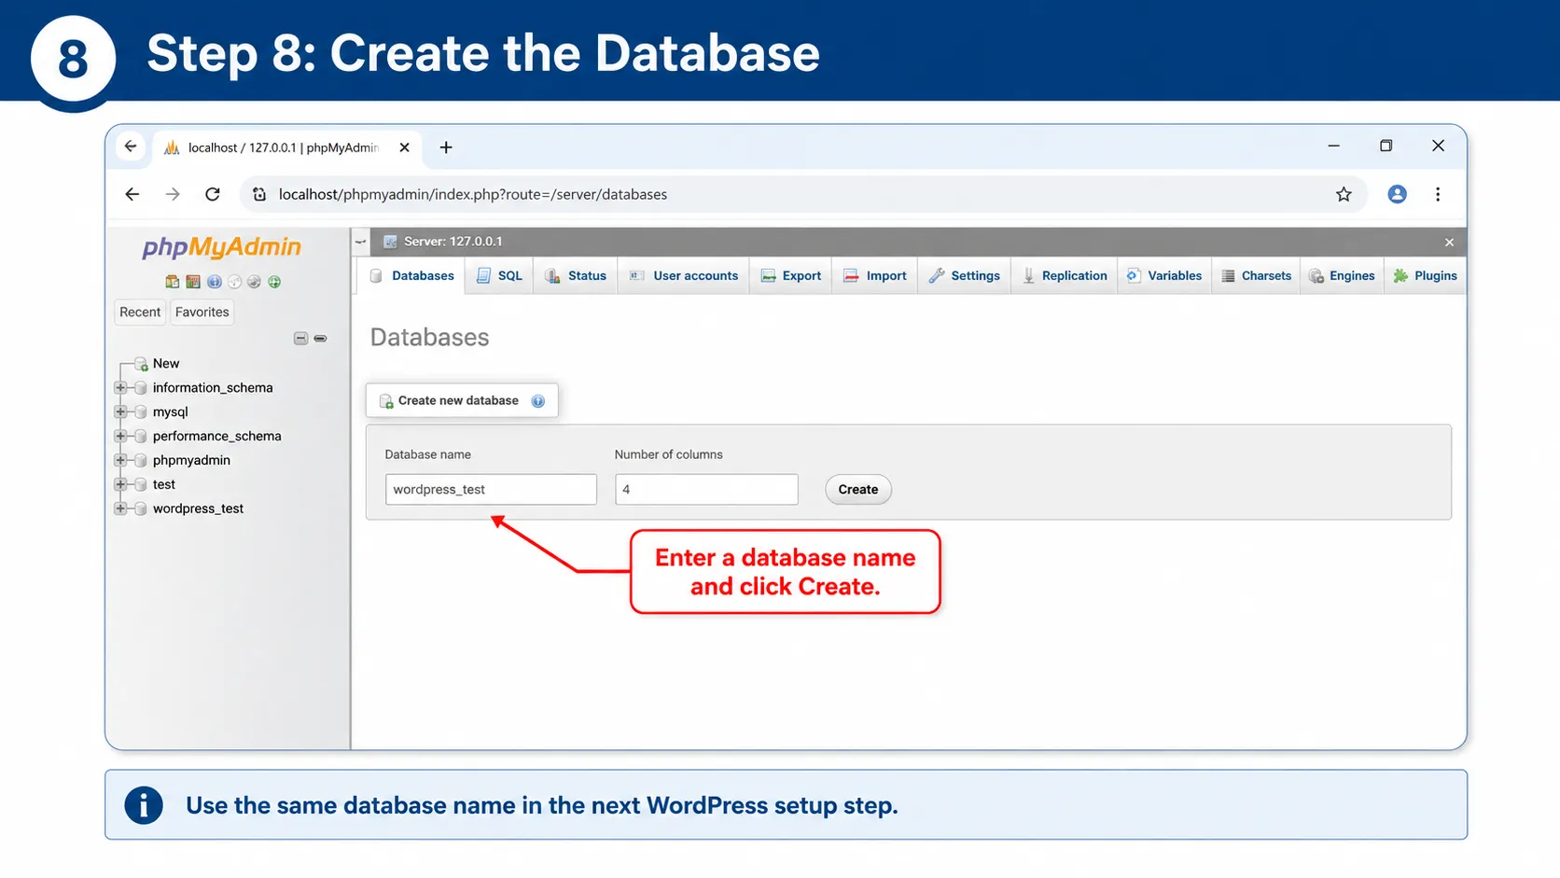The width and height of the screenshot is (1560, 878).
Task: Click the New database icon in tree
Action: [141, 364]
